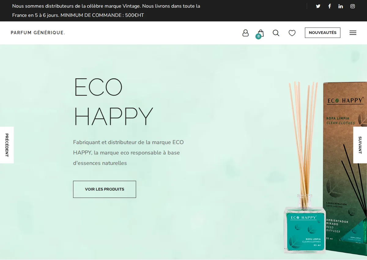Screen dimensions: 367x260
Task: Click the 'Fabriquant et distributeur' description text
Action: point(128,153)
